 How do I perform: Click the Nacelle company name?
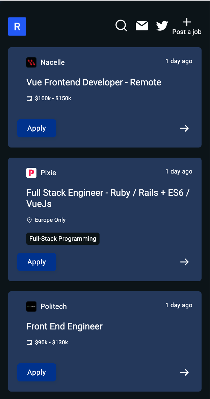52,62
